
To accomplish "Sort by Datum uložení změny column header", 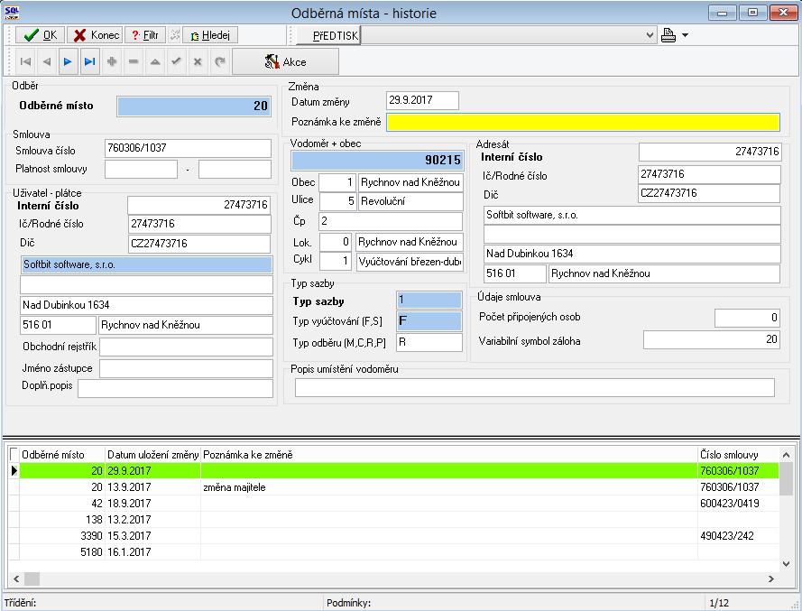I will click(153, 454).
